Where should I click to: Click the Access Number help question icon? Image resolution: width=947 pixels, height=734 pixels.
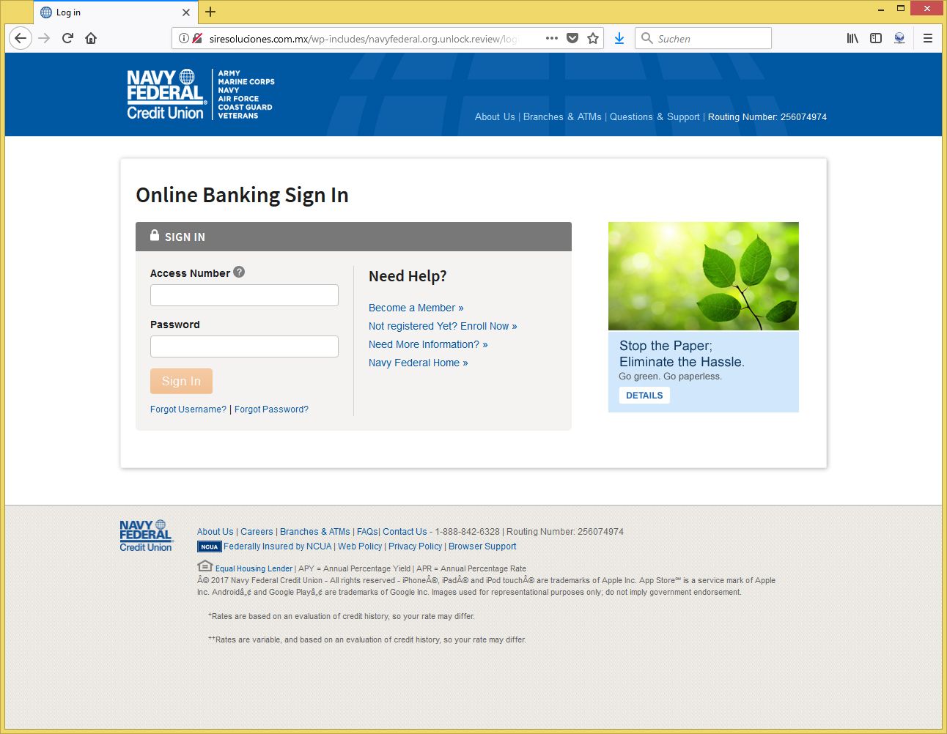point(239,272)
